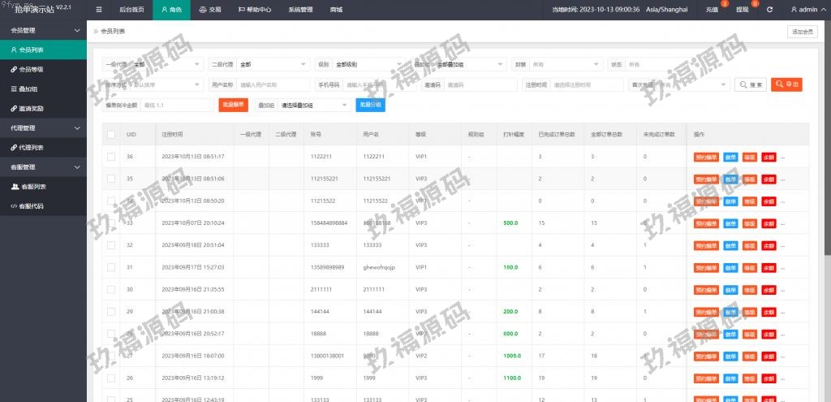Click the hamburger menu collapse icon
Viewport: 831px width, 402px height.
click(99, 10)
